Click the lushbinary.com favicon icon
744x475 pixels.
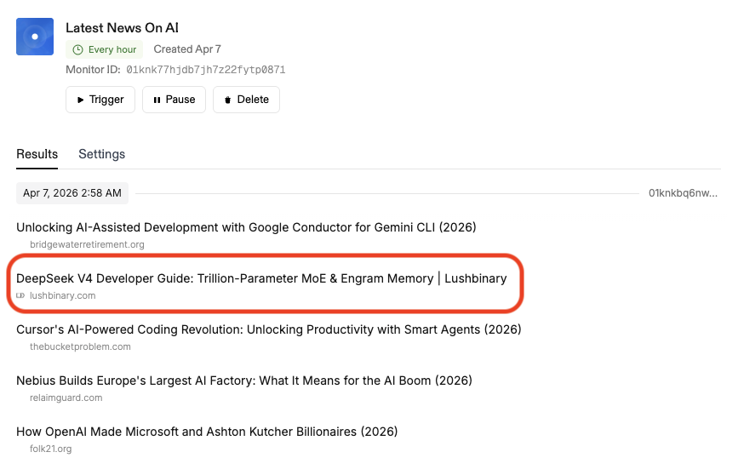click(x=20, y=295)
